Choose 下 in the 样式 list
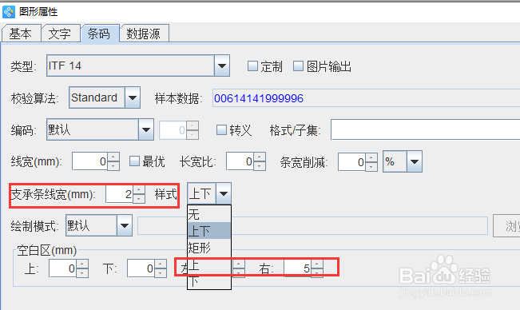The image size is (520, 310). click(x=209, y=281)
